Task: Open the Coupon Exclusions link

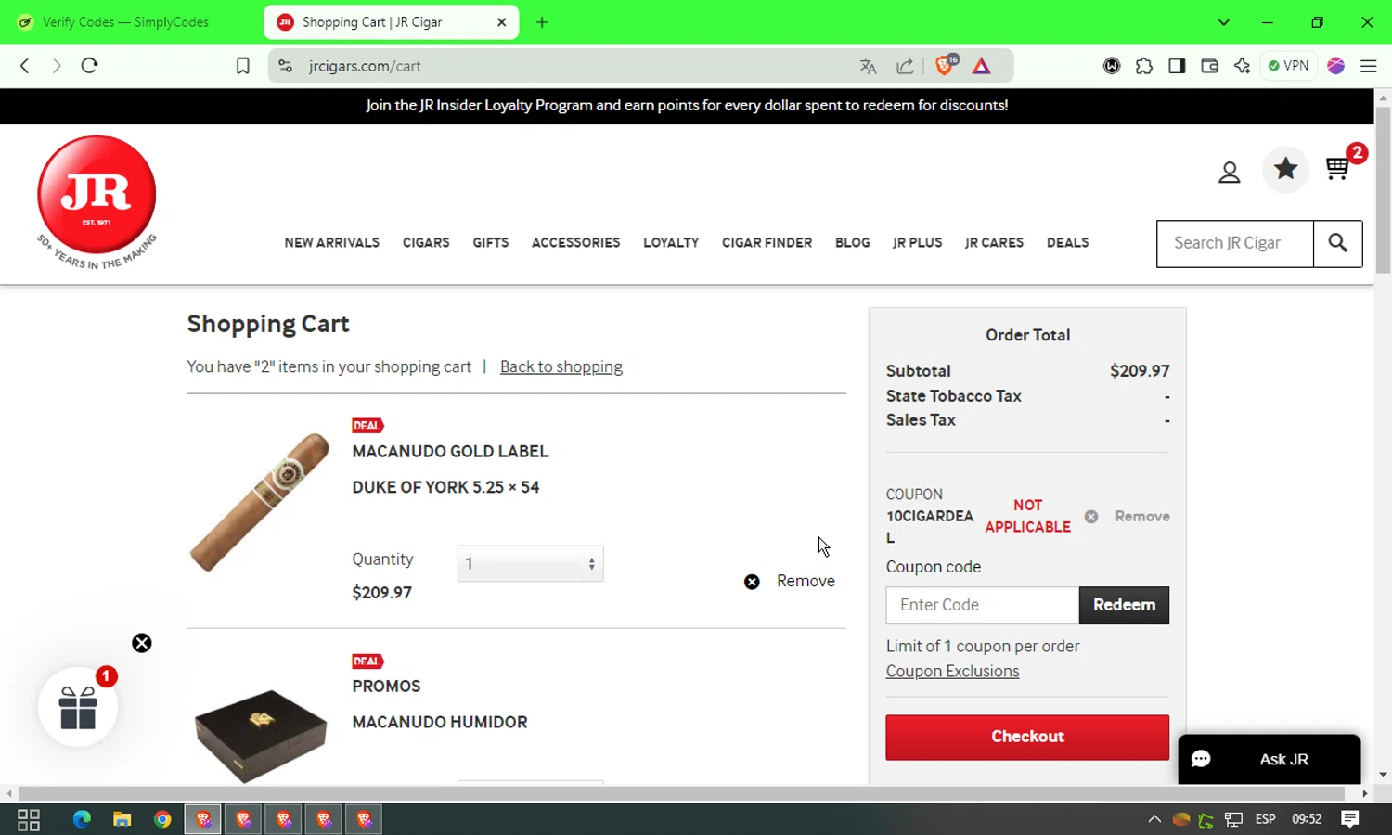Action: point(952,671)
